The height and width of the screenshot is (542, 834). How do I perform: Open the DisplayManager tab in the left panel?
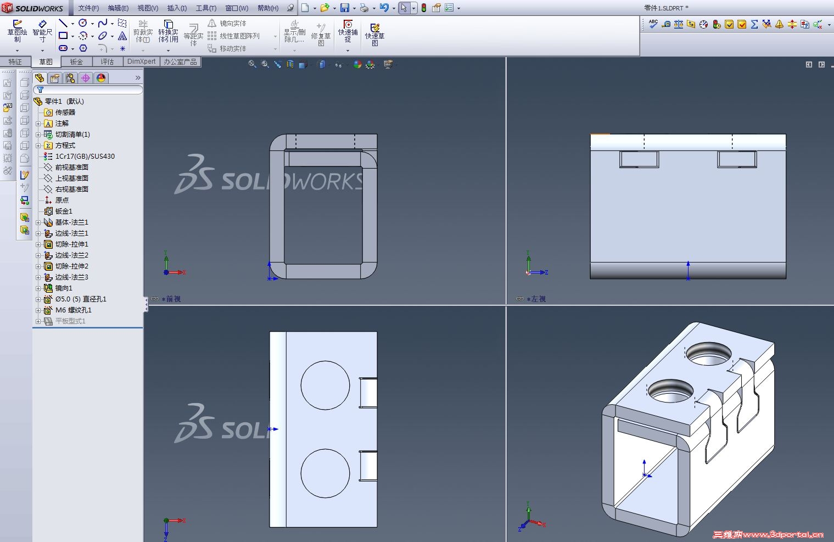pyautogui.click(x=101, y=78)
